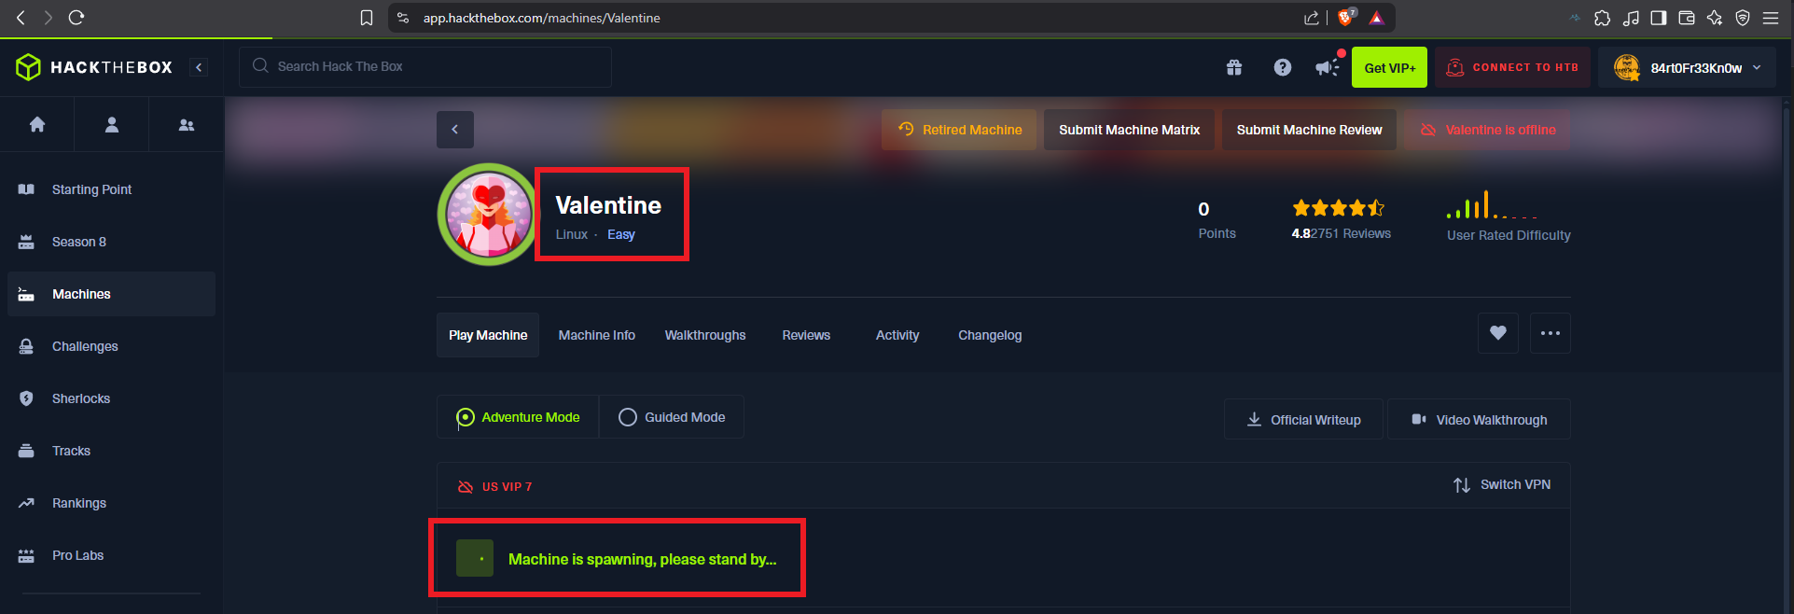The height and width of the screenshot is (614, 1794).
Task: Click the browser address bar URL
Action: (541, 18)
